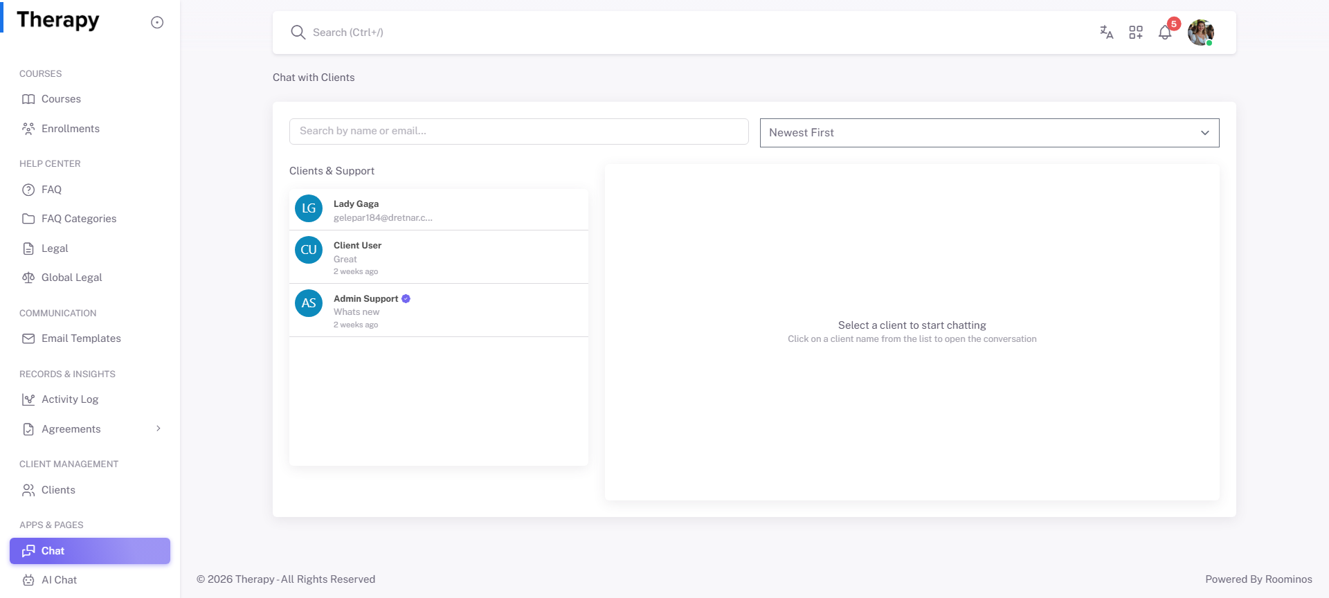The image size is (1329, 598).
Task: Click the active Chat menu label
Action: 53,551
